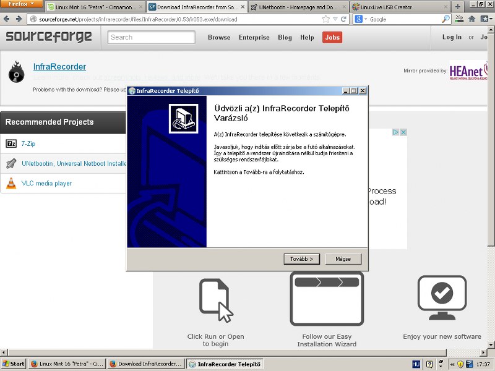The height and width of the screenshot is (371, 495).
Task: Close the LinuxLive USB Creator tab
Action: click(445, 7)
